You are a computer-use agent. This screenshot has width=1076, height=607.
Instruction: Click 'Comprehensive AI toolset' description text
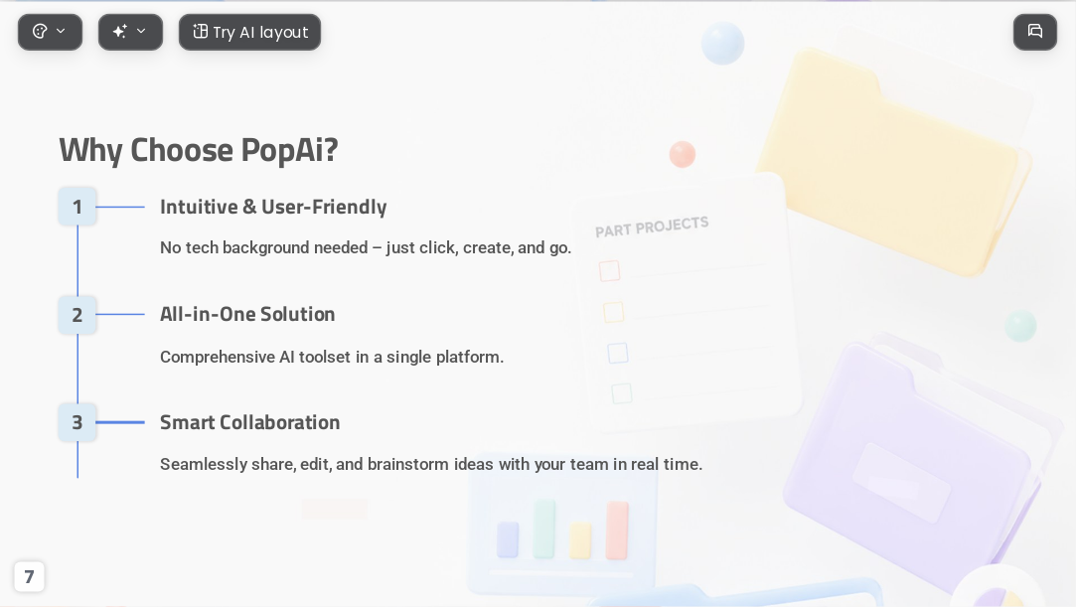tap(332, 357)
